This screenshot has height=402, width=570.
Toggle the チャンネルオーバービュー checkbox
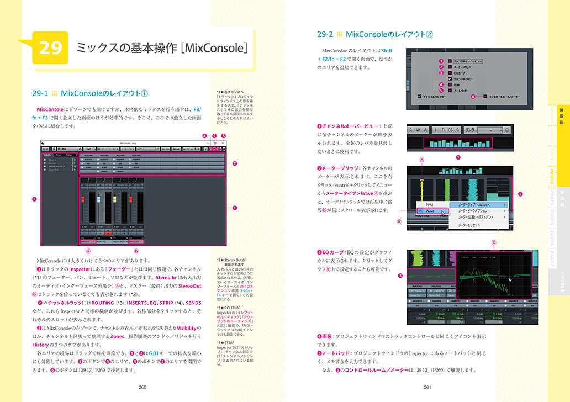tap(450, 61)
